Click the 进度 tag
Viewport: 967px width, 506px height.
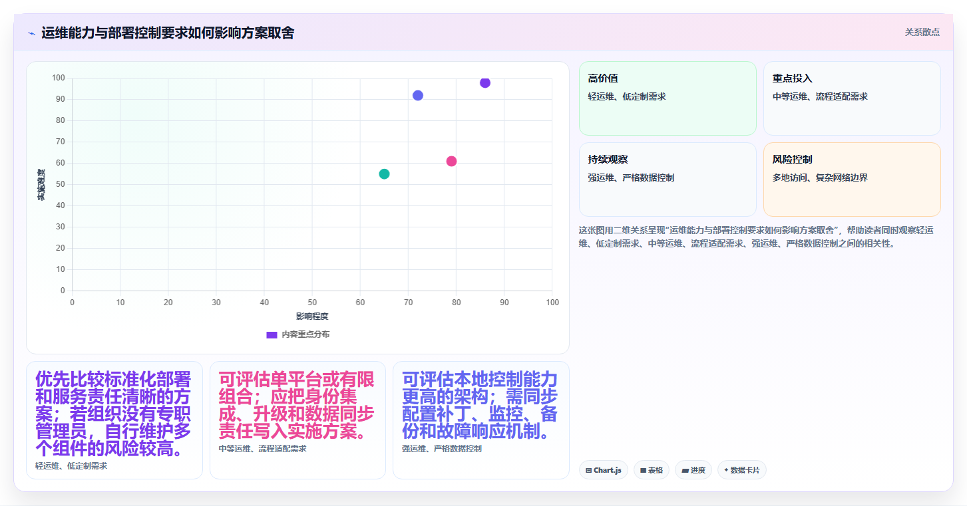pos(693,470)
